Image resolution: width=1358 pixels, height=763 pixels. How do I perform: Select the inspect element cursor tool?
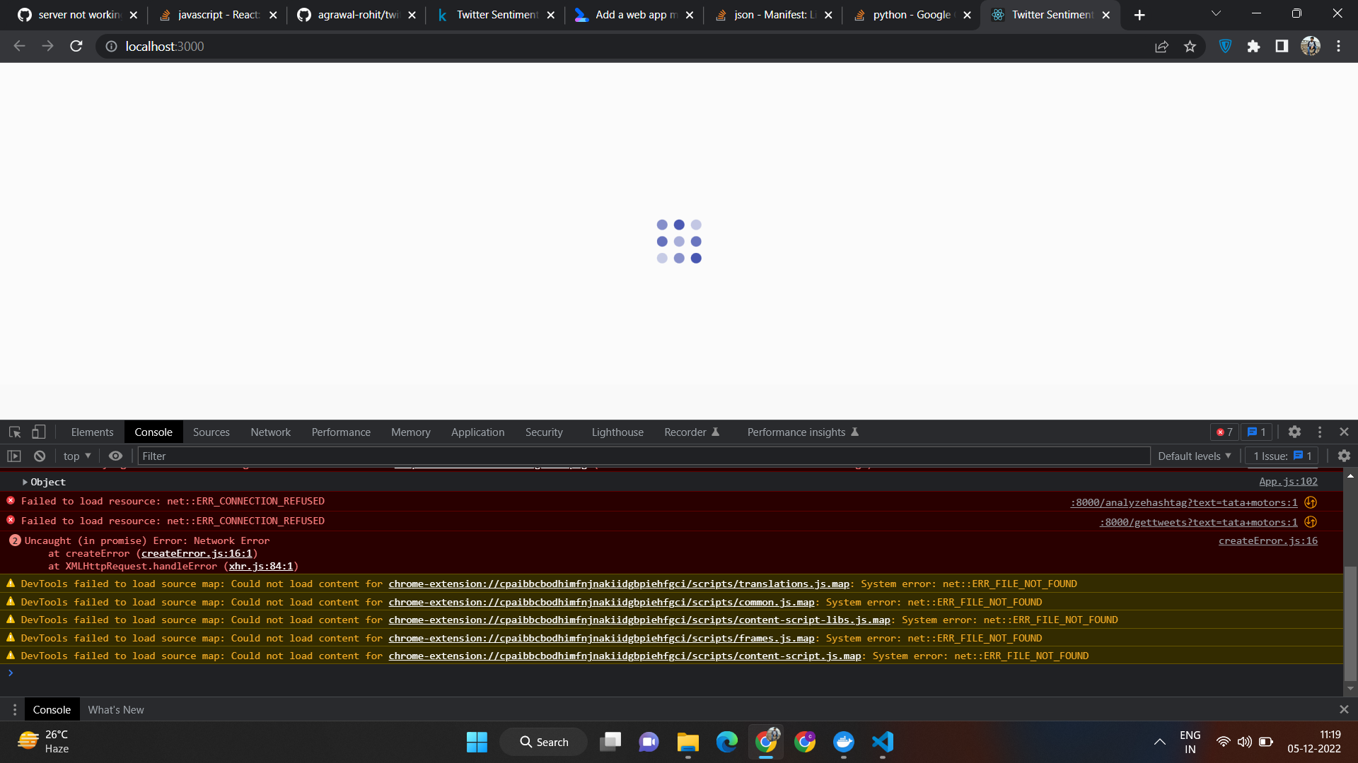[x=13, y=432]
